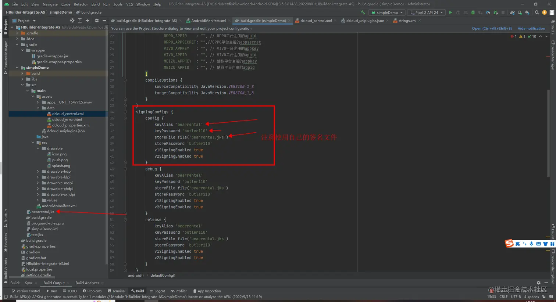Switch to dcloud_control.xml editor tab
Viewport: 556px width, 302px height.
click(316, 21)
